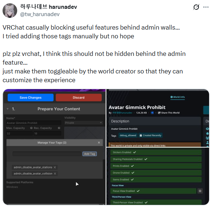Remove the admin_disable_avatar_collision tag
This screenshot has width=212, height=206.
click(55, 173)
